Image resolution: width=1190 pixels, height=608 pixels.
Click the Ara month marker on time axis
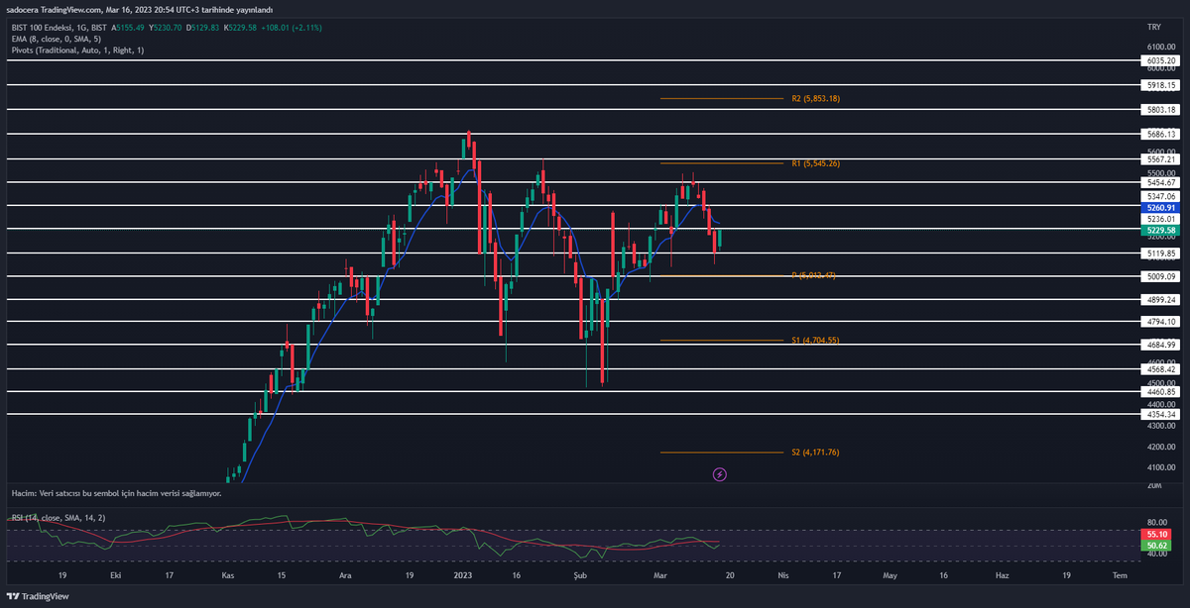(345, 574)
